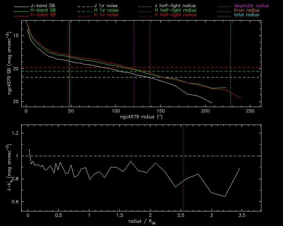Select the H-band SB legend entry
The height and width of the screenshot is (226, 283).
pyautogui.click(x=43, y=10)
